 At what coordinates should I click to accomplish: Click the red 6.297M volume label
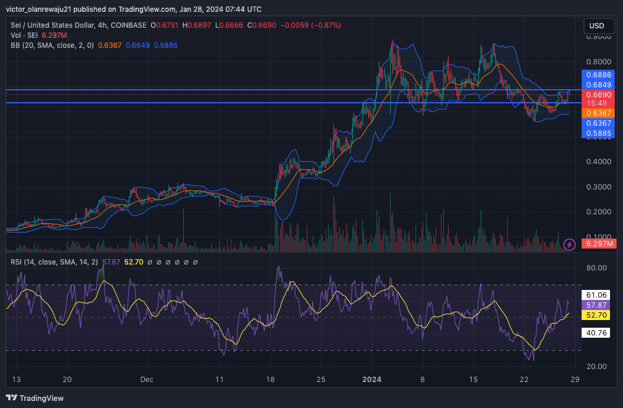(599, 243)
